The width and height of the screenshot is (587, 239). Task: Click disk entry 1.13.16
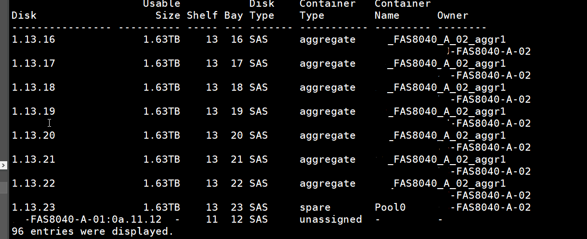tap(33, 40)
